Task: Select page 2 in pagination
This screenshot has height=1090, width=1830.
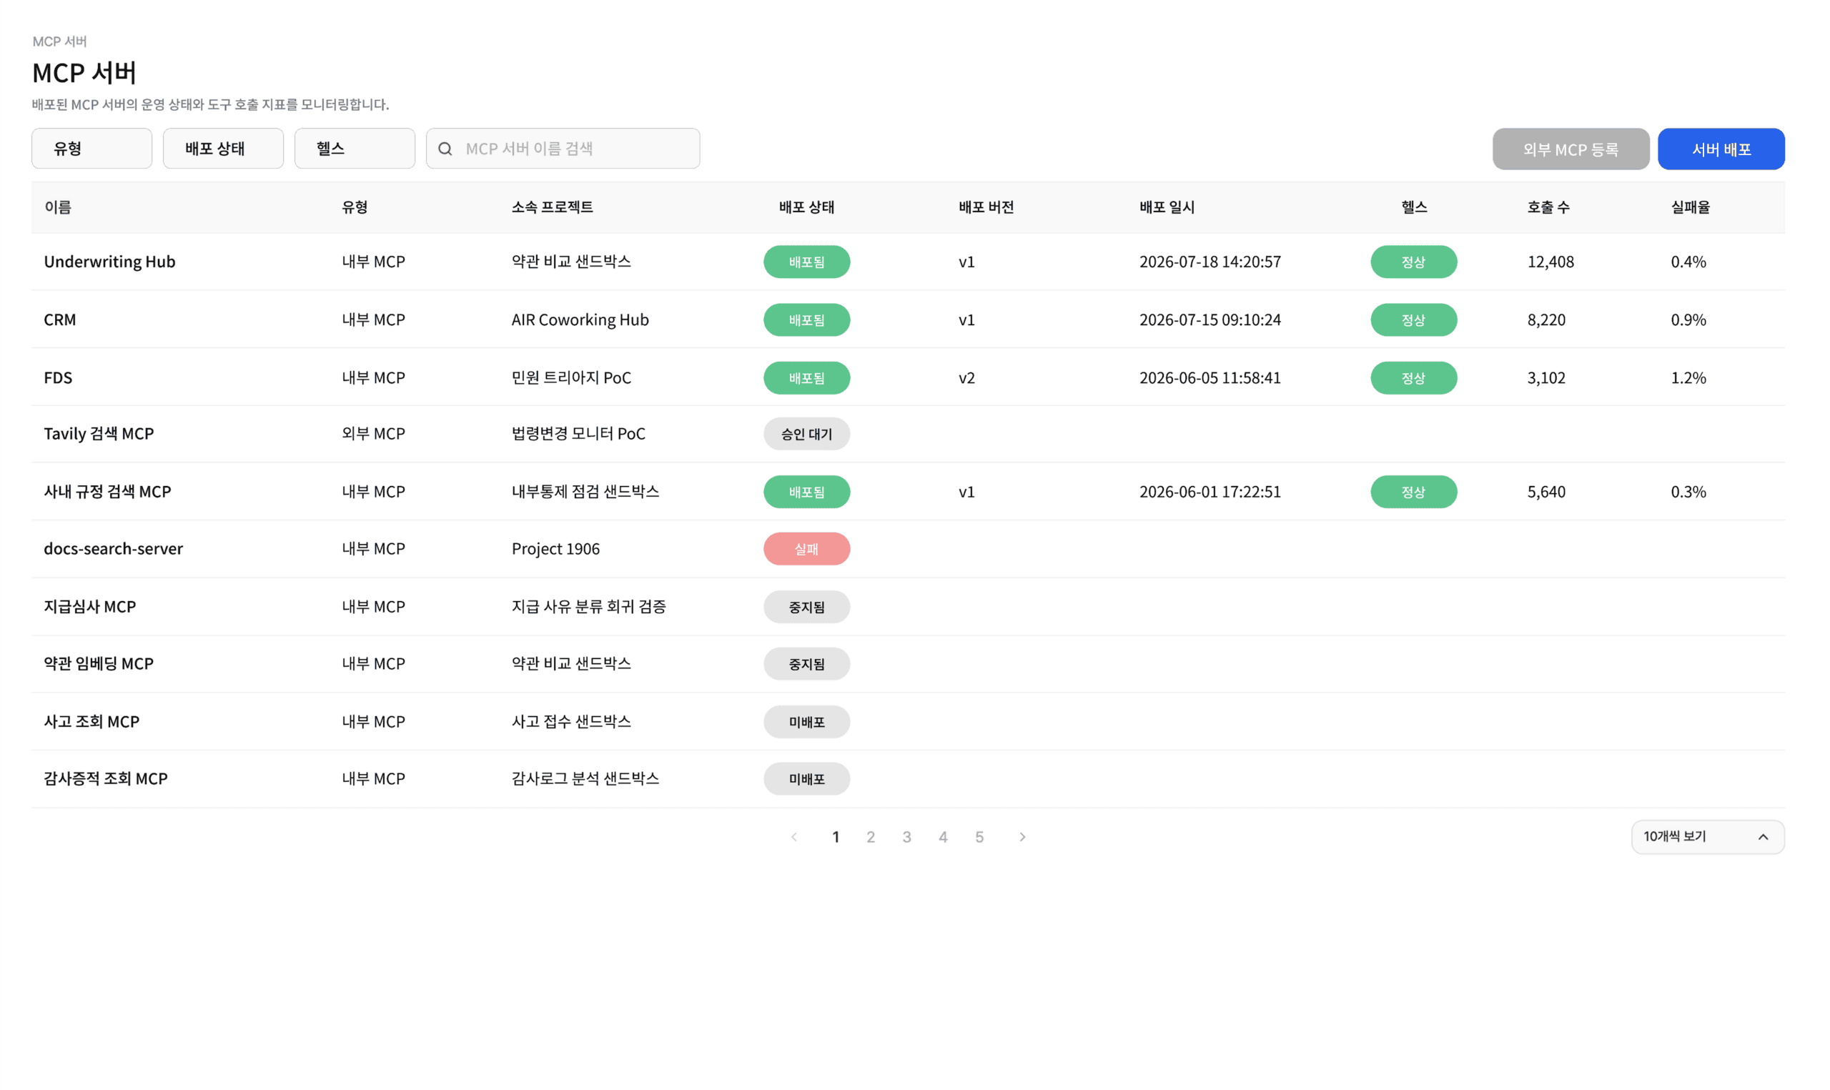Action: tap(871, 837)
